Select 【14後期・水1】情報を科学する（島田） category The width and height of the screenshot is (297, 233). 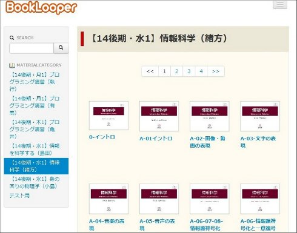pyautogui.click(x=35, y=149)
